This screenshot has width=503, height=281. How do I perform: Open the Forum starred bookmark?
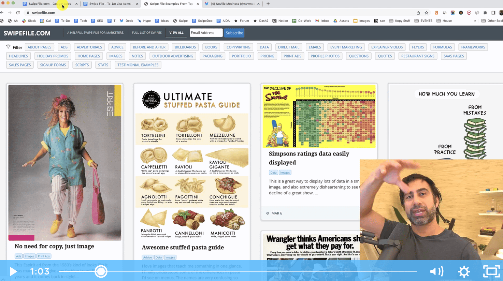pyautogui.click(x=241, y=21)
